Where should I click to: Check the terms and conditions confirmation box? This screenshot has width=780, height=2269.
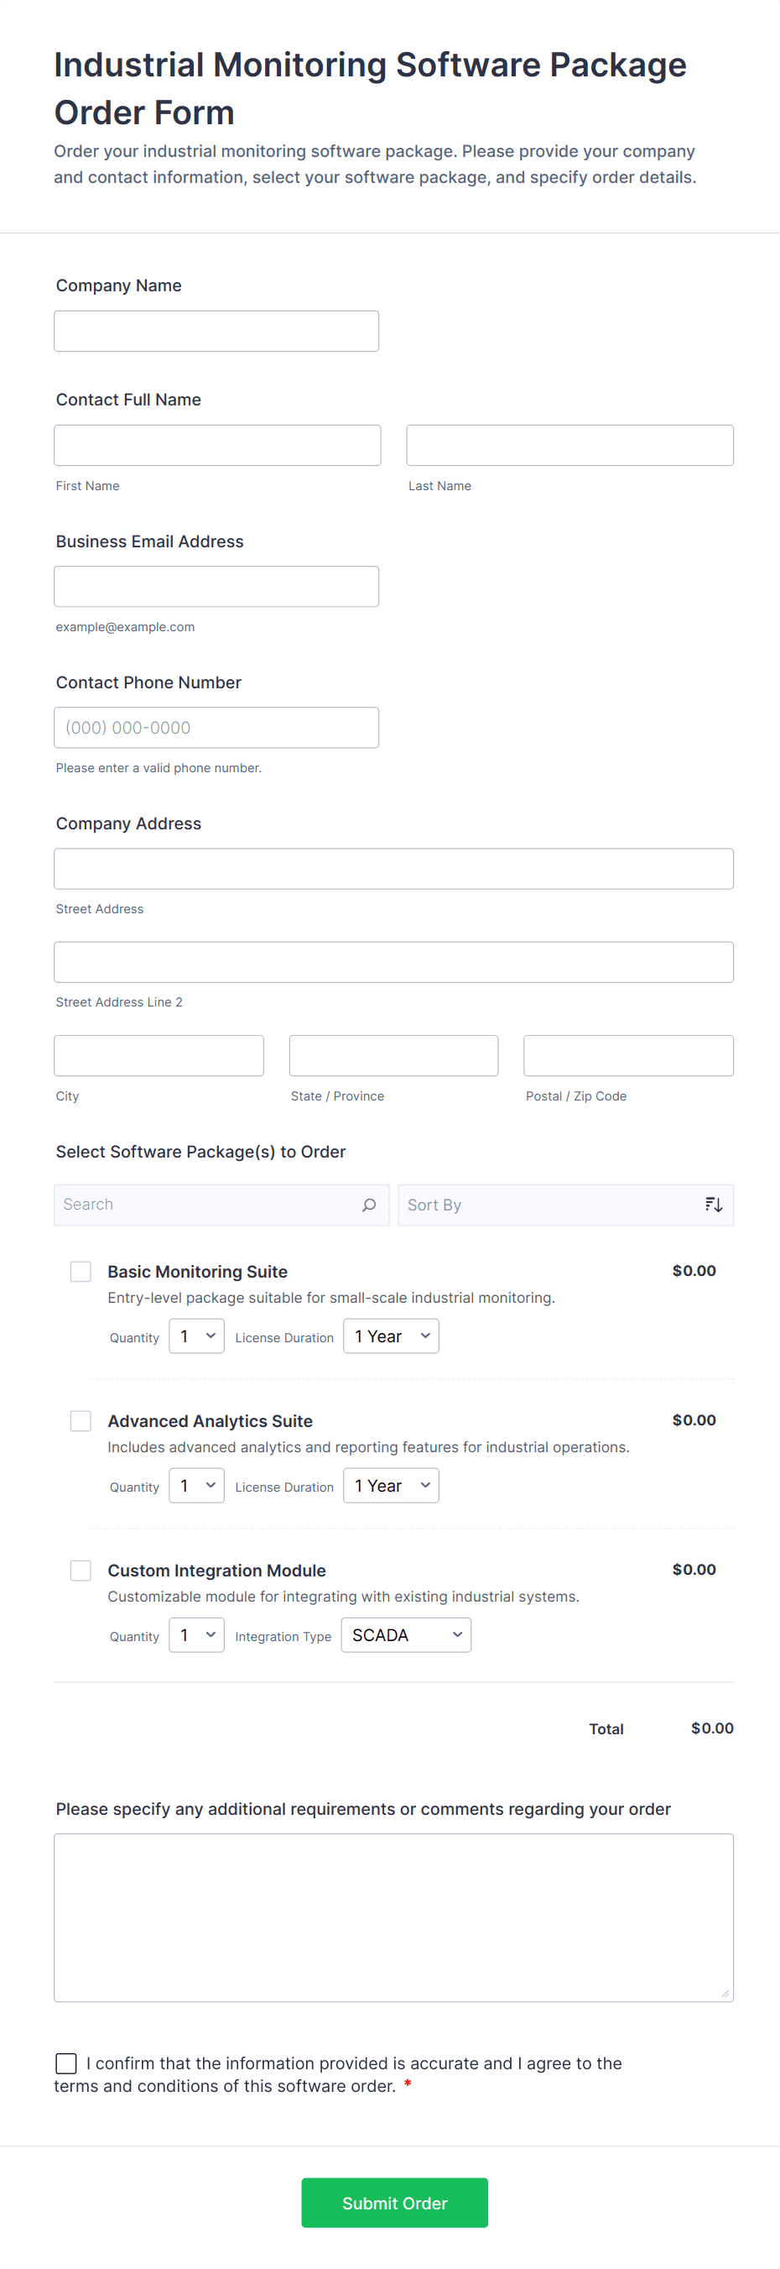coord(66,2062)
